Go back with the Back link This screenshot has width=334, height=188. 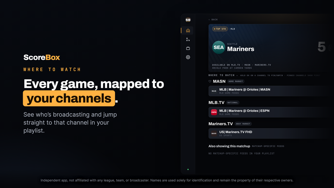213,20
